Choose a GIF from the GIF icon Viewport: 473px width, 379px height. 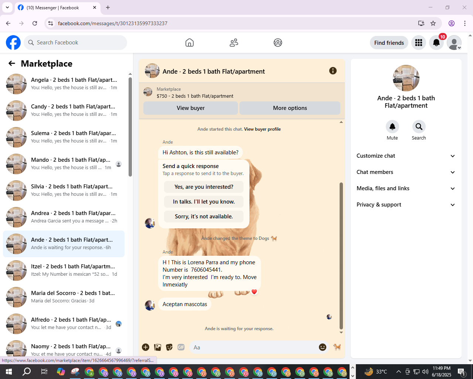tap(181, 347)
